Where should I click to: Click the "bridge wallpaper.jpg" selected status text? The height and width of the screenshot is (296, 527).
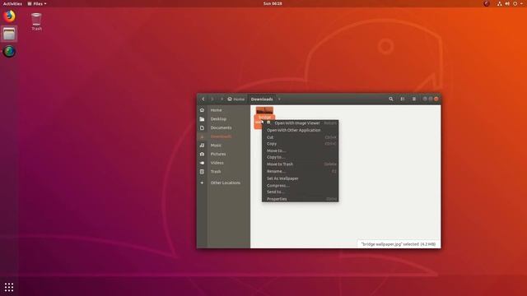pos(399,244)
